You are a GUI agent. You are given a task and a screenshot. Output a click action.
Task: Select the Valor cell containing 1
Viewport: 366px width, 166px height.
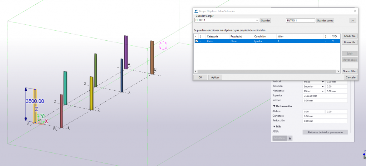point(300,41)
